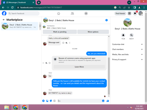Select the Messenger | Facebook browser tab
The image size is (147, 110).
click(18, 2)
